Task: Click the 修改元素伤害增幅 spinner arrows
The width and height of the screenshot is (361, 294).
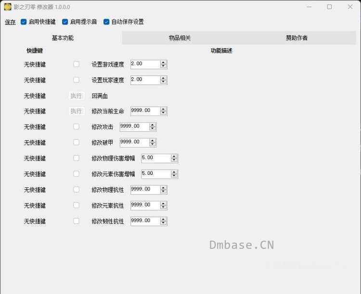Action: (174, 174)
